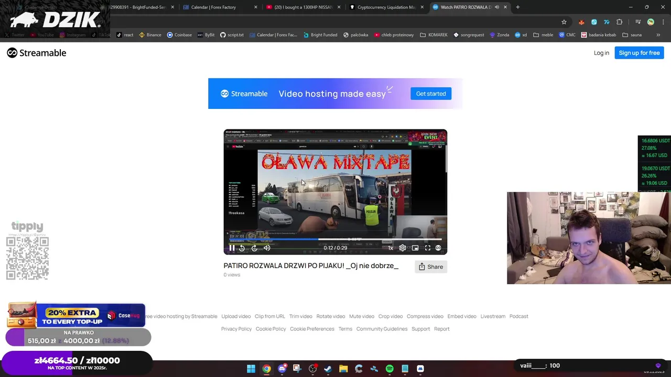This screenshot has height=377, width=671.
Task: Open the Report link in footer
Action: point(442,329)
